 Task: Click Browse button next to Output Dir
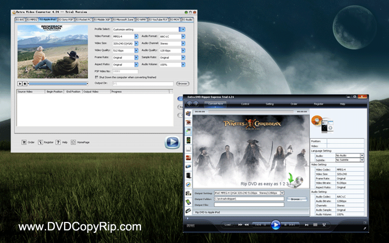[183, 84]
